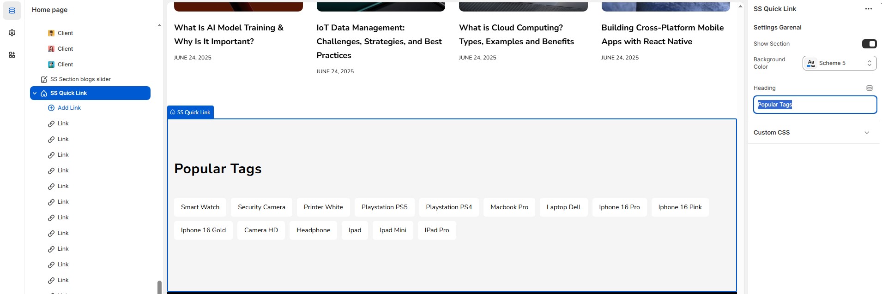Click the sidebar scrollbar up arrow
The width and height of the screenshot is (882, 294).
point(159,25)
